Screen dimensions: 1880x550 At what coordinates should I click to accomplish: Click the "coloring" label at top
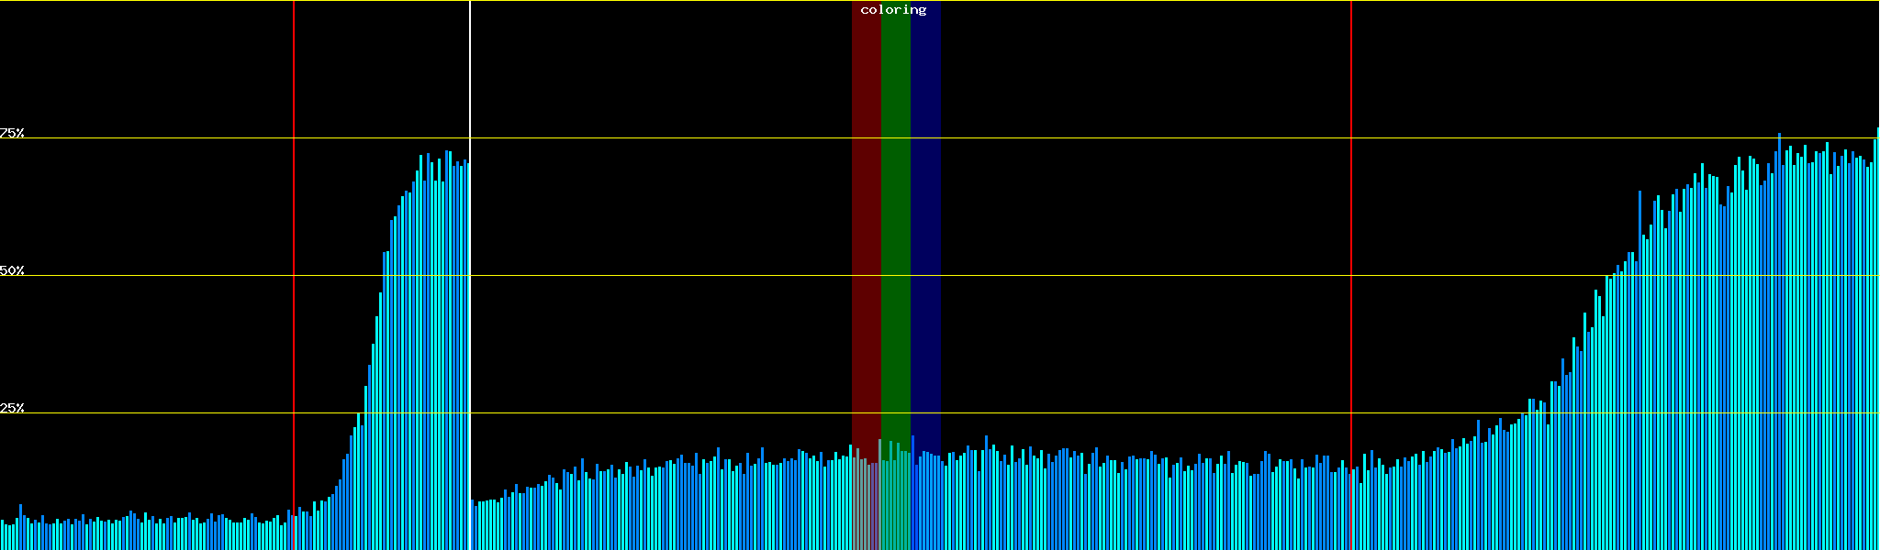pyautogui.click(x=893, y=10)
